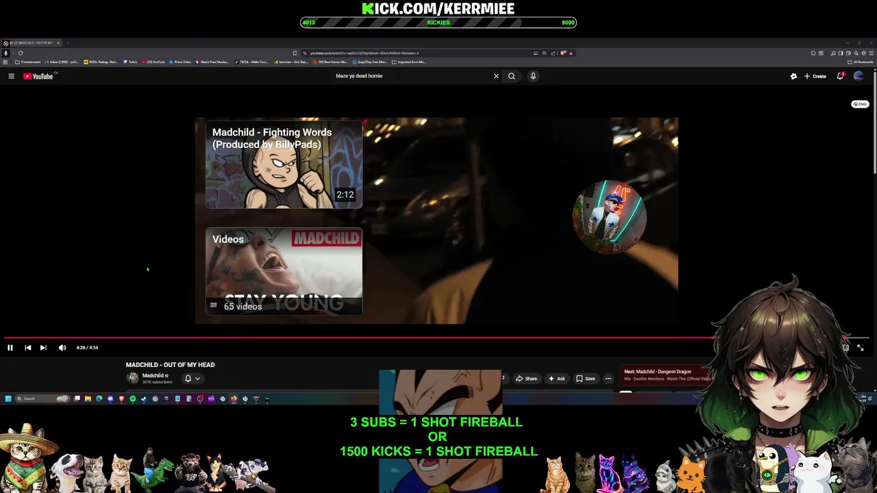Toggle fullscreen mode in the player
This screenshot has height=493, width=877.
(x=861, y=348)
